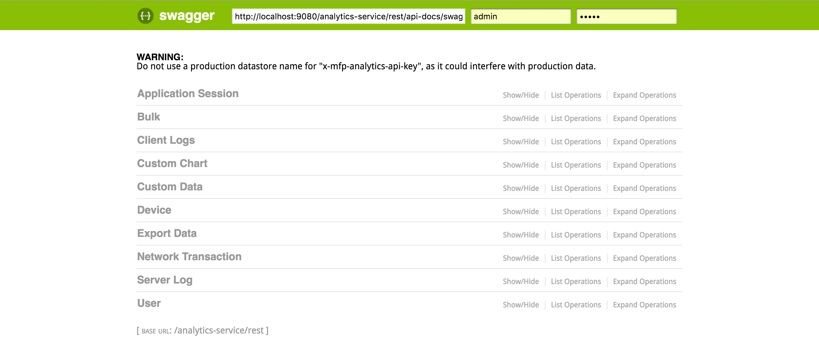Image resolution: width=819 pixels, height=346 pixels.
Task: Toggle Show/Hide for Client Logs
Action: [520, 142]
